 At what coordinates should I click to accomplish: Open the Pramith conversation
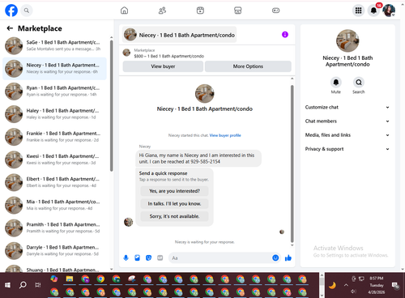[54, 228]
